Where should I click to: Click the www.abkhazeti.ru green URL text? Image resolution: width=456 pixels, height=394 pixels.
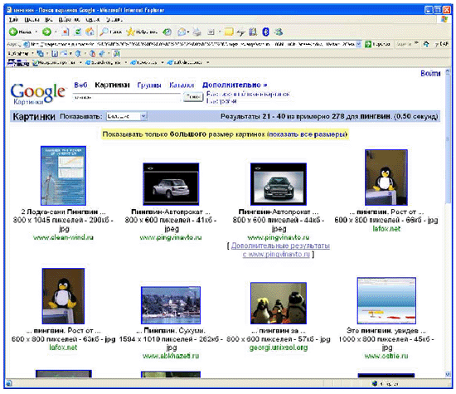click(171, 356)
